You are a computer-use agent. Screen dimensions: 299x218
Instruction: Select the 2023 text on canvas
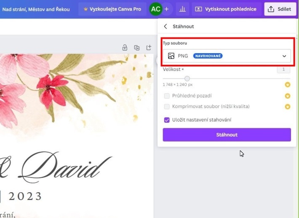point(25,196)
